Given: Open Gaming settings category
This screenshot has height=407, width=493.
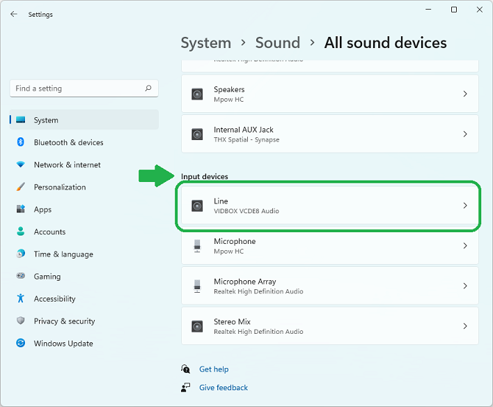Looking at the screenshot, I should [x=84, y=276].
